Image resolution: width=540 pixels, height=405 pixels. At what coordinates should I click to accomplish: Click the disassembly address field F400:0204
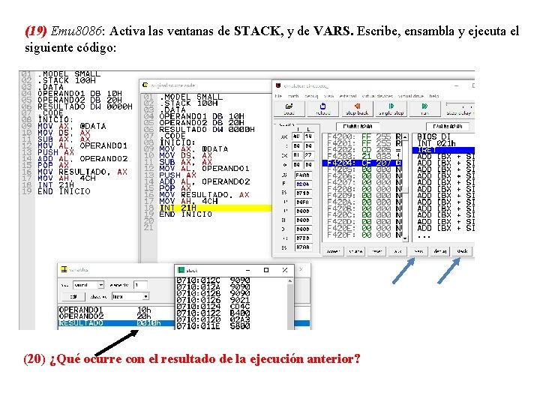point(448,127)
